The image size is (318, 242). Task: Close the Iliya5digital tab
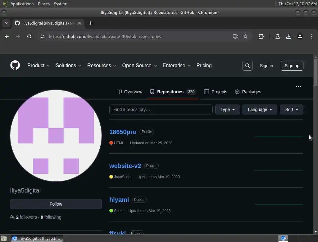pos(79,23)
